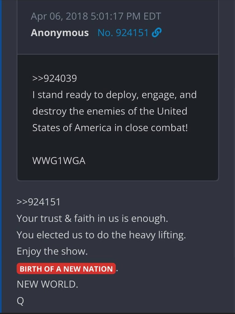The width and height of the screenshot is (235, 314).
Task: Click the NEW WORLD. line
Action: coord(47,284)
